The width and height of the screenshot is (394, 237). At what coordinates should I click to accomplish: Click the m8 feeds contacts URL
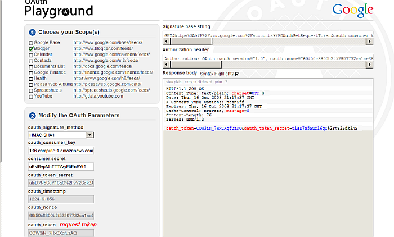pyautogui.click(x=106, y=61)
